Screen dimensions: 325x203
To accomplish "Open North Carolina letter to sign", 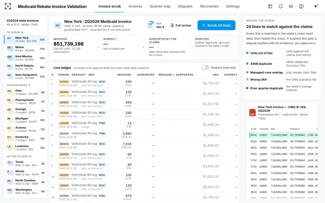I will (25, 182).
